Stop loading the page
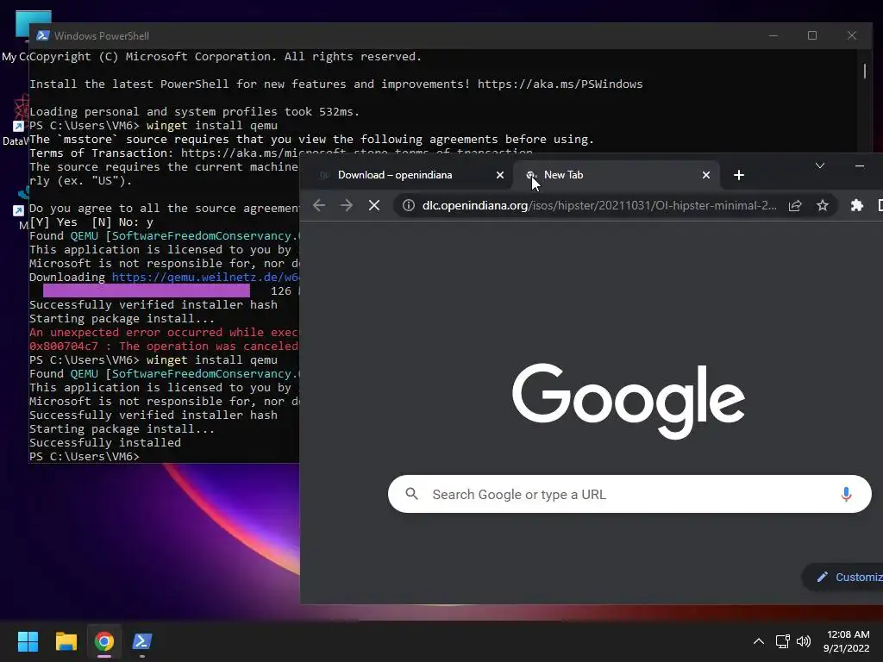The image size is (883, 662). (374, 205)
